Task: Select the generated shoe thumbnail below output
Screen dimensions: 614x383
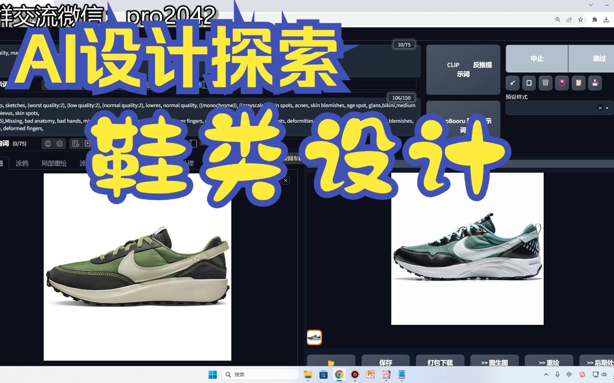Action: click(x=314, y=337)
